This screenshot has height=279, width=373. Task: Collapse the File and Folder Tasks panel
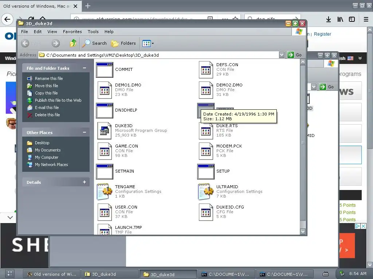click(84, 68)
